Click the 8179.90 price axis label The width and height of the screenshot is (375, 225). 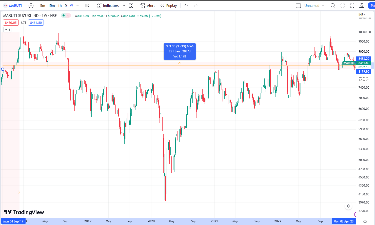click(364, 72)
